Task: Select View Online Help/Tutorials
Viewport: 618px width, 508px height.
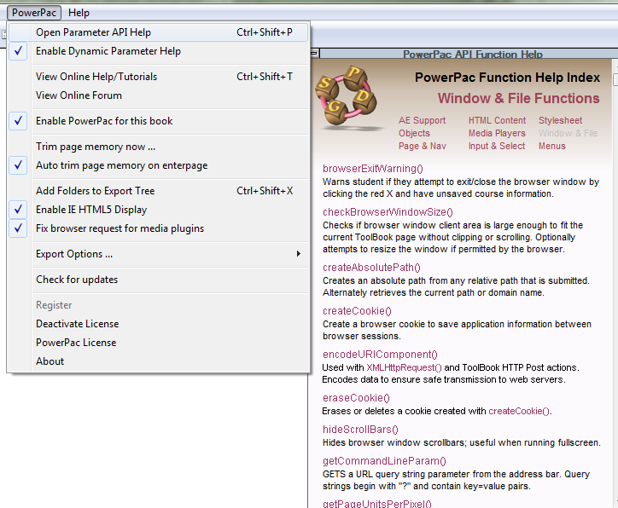Action: (158, 77)
